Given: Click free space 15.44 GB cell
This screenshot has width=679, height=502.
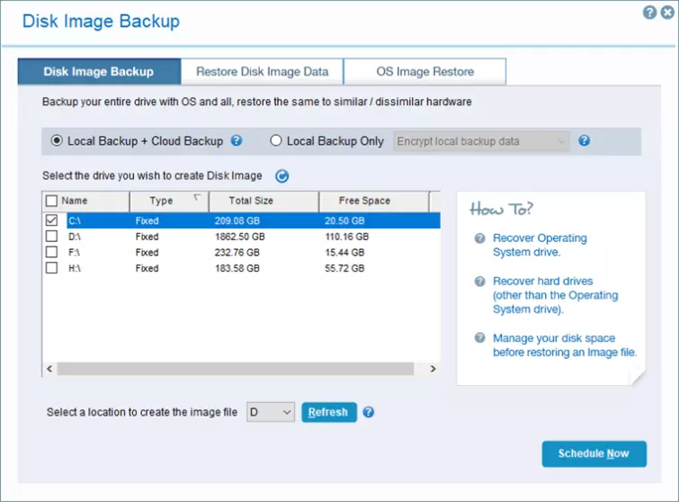Looking at the screenshot, I should click(x=344, y=253).
